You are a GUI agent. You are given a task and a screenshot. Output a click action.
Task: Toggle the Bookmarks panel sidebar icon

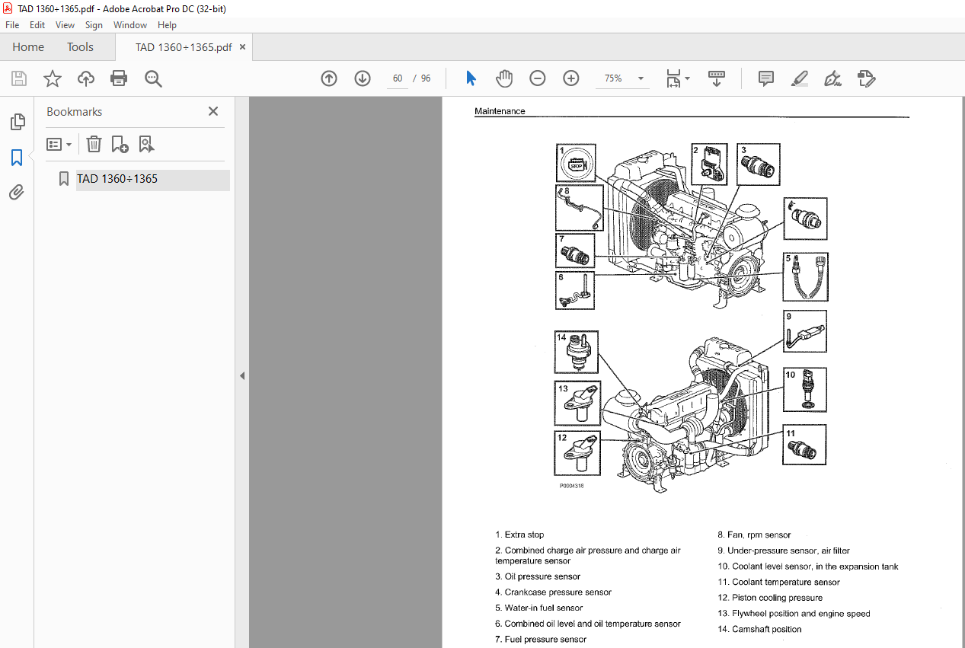(x=17, y=158)
